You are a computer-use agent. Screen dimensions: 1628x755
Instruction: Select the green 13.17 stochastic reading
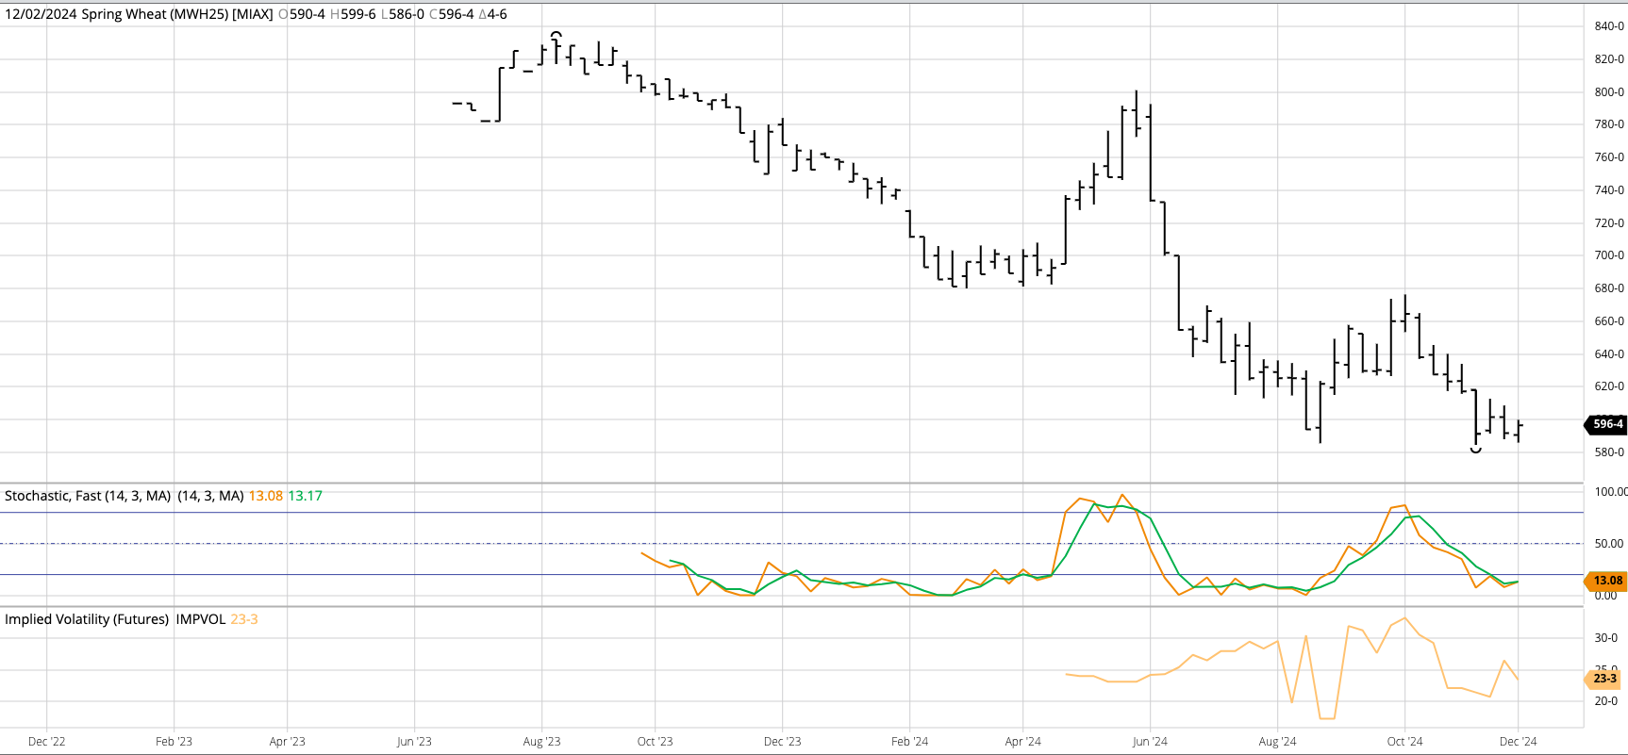pos(305,496)
